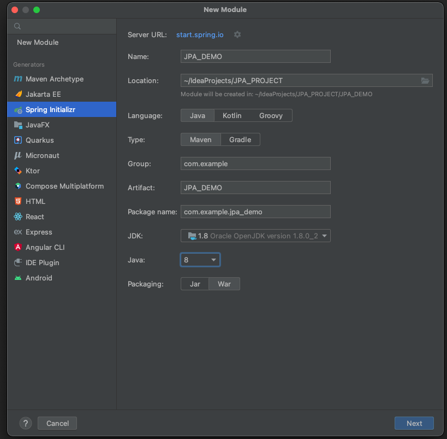Browse location with the folder icon
The image size is (447, 439).
pos(425,80)
